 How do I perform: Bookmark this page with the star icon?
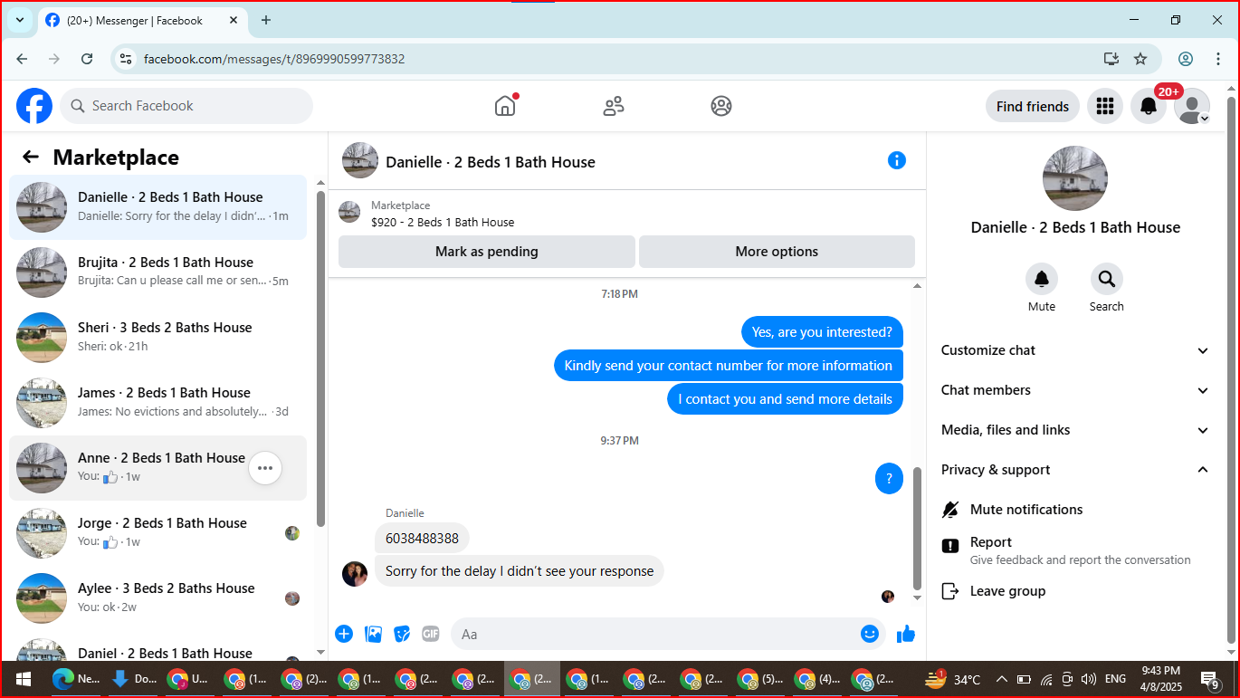click(1140, 59)
